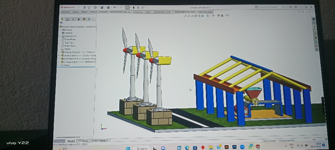Click the Apply Scene icon

pos(222,16)
